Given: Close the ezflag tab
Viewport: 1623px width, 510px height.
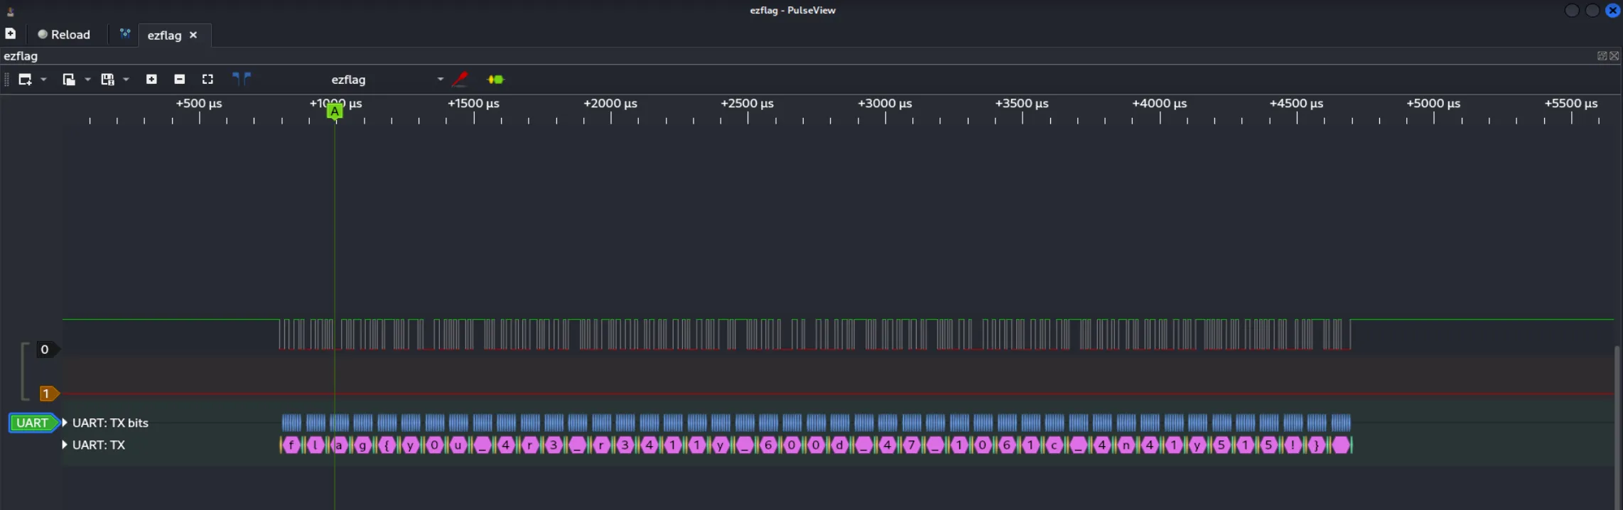Looking at the screenshot, I should pyautogui.click(x=193, y=35).
